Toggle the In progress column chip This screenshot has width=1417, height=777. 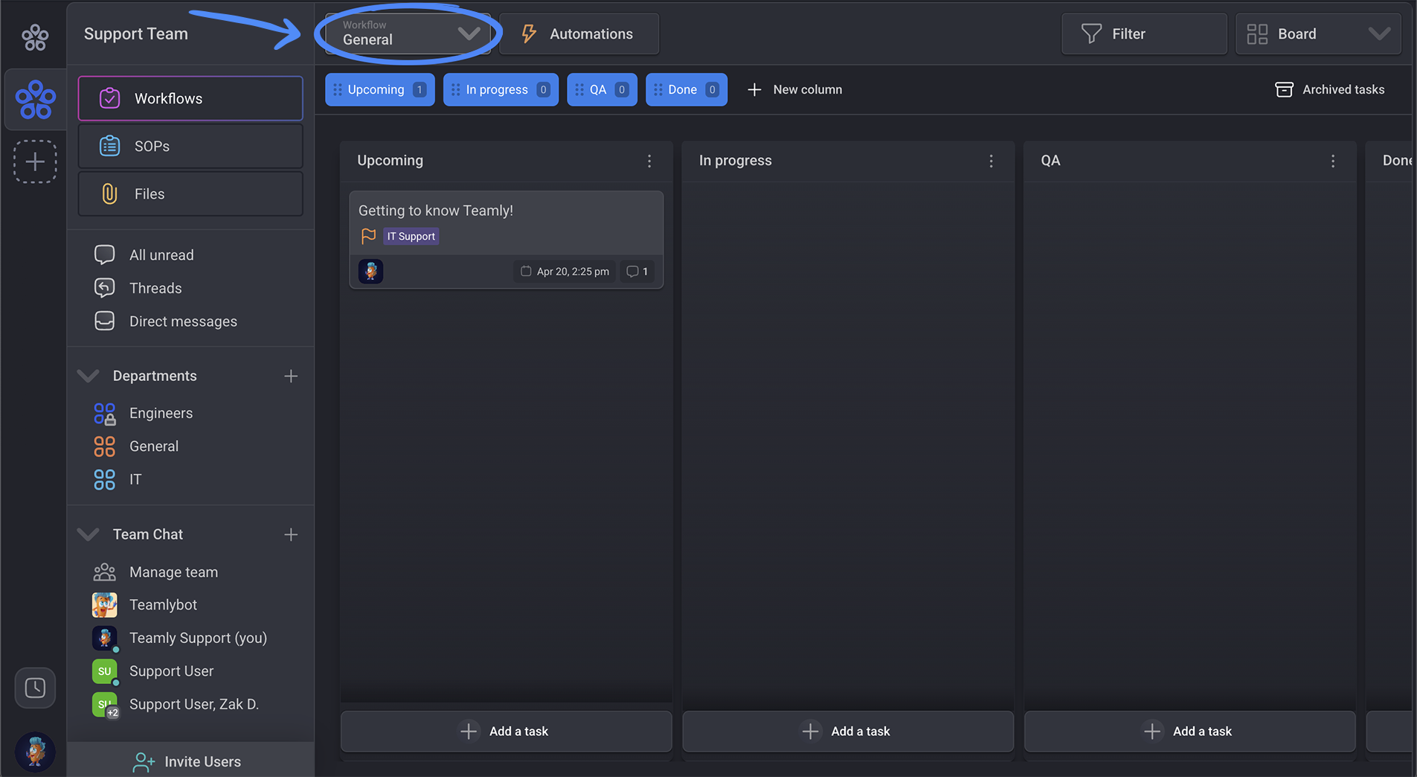501,89
